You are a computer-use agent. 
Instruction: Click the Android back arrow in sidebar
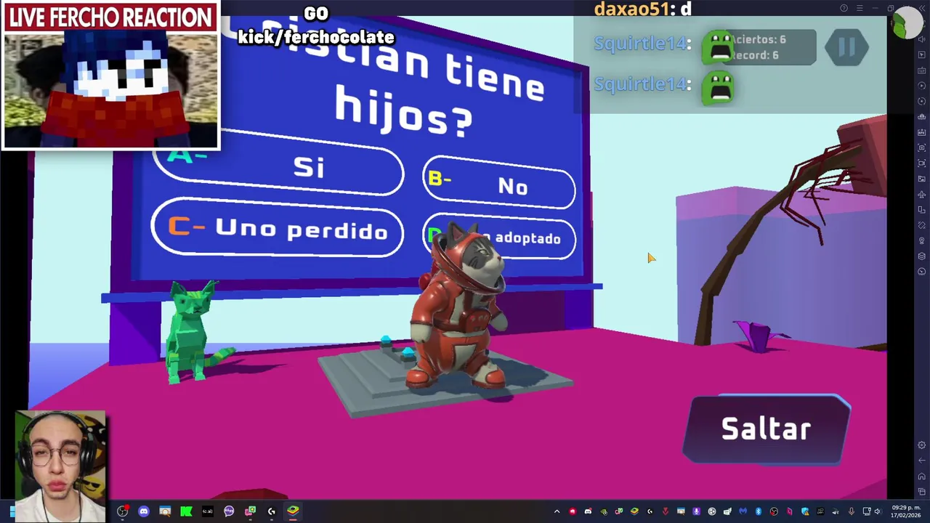click(x=922, y=461)
